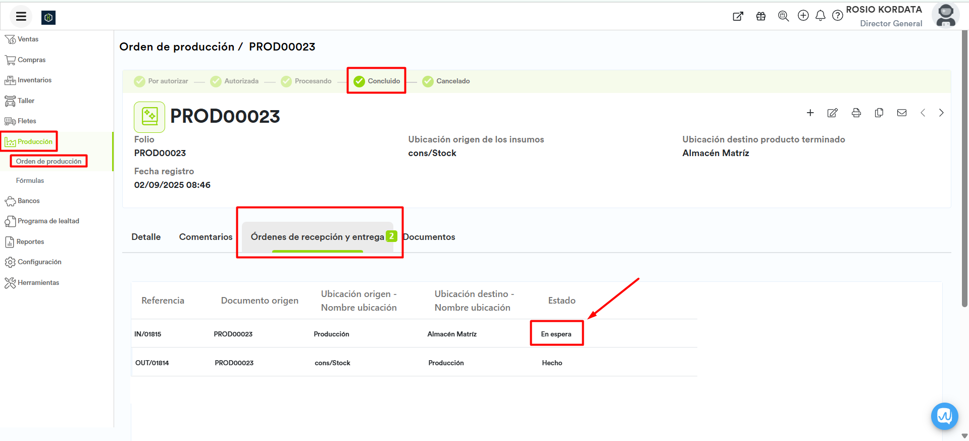969x441 pixels.
Task: Select the Procesando status step
Action: click(307, 81)
